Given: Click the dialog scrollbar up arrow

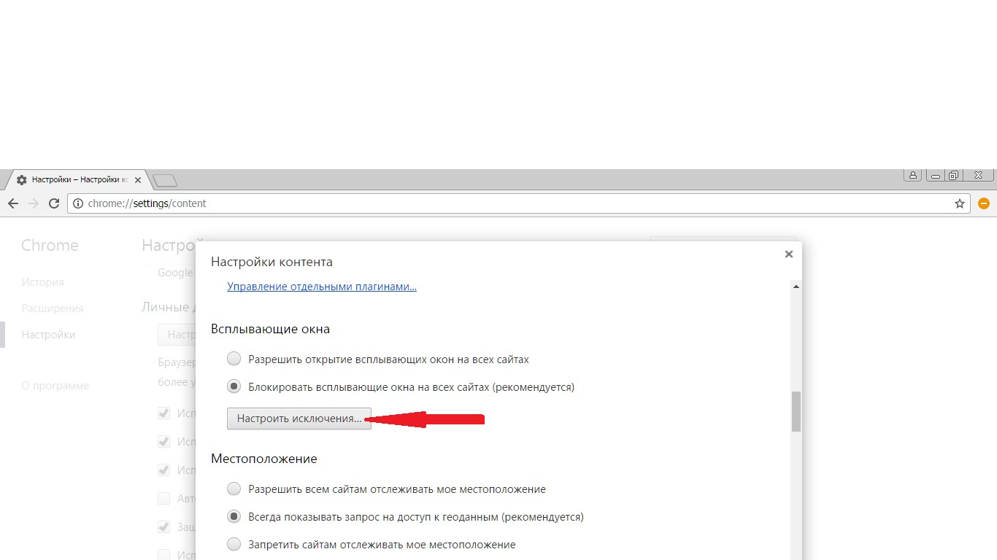Looking at the screenshot, I should [796, 287].
